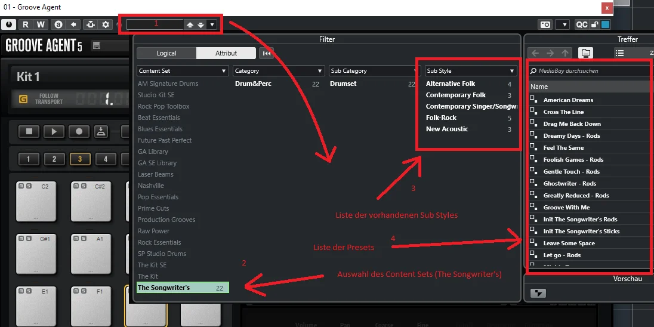Click the floppy disk save icon
The width and height of the screenshot is (654, 327).
click(97, 45)
